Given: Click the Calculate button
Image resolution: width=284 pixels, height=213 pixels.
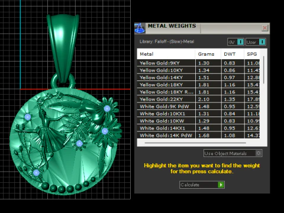Looking at the screenshot, I should [202, 185].
